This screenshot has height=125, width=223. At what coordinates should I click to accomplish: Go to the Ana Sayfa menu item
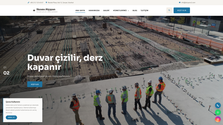pos(80,11)
